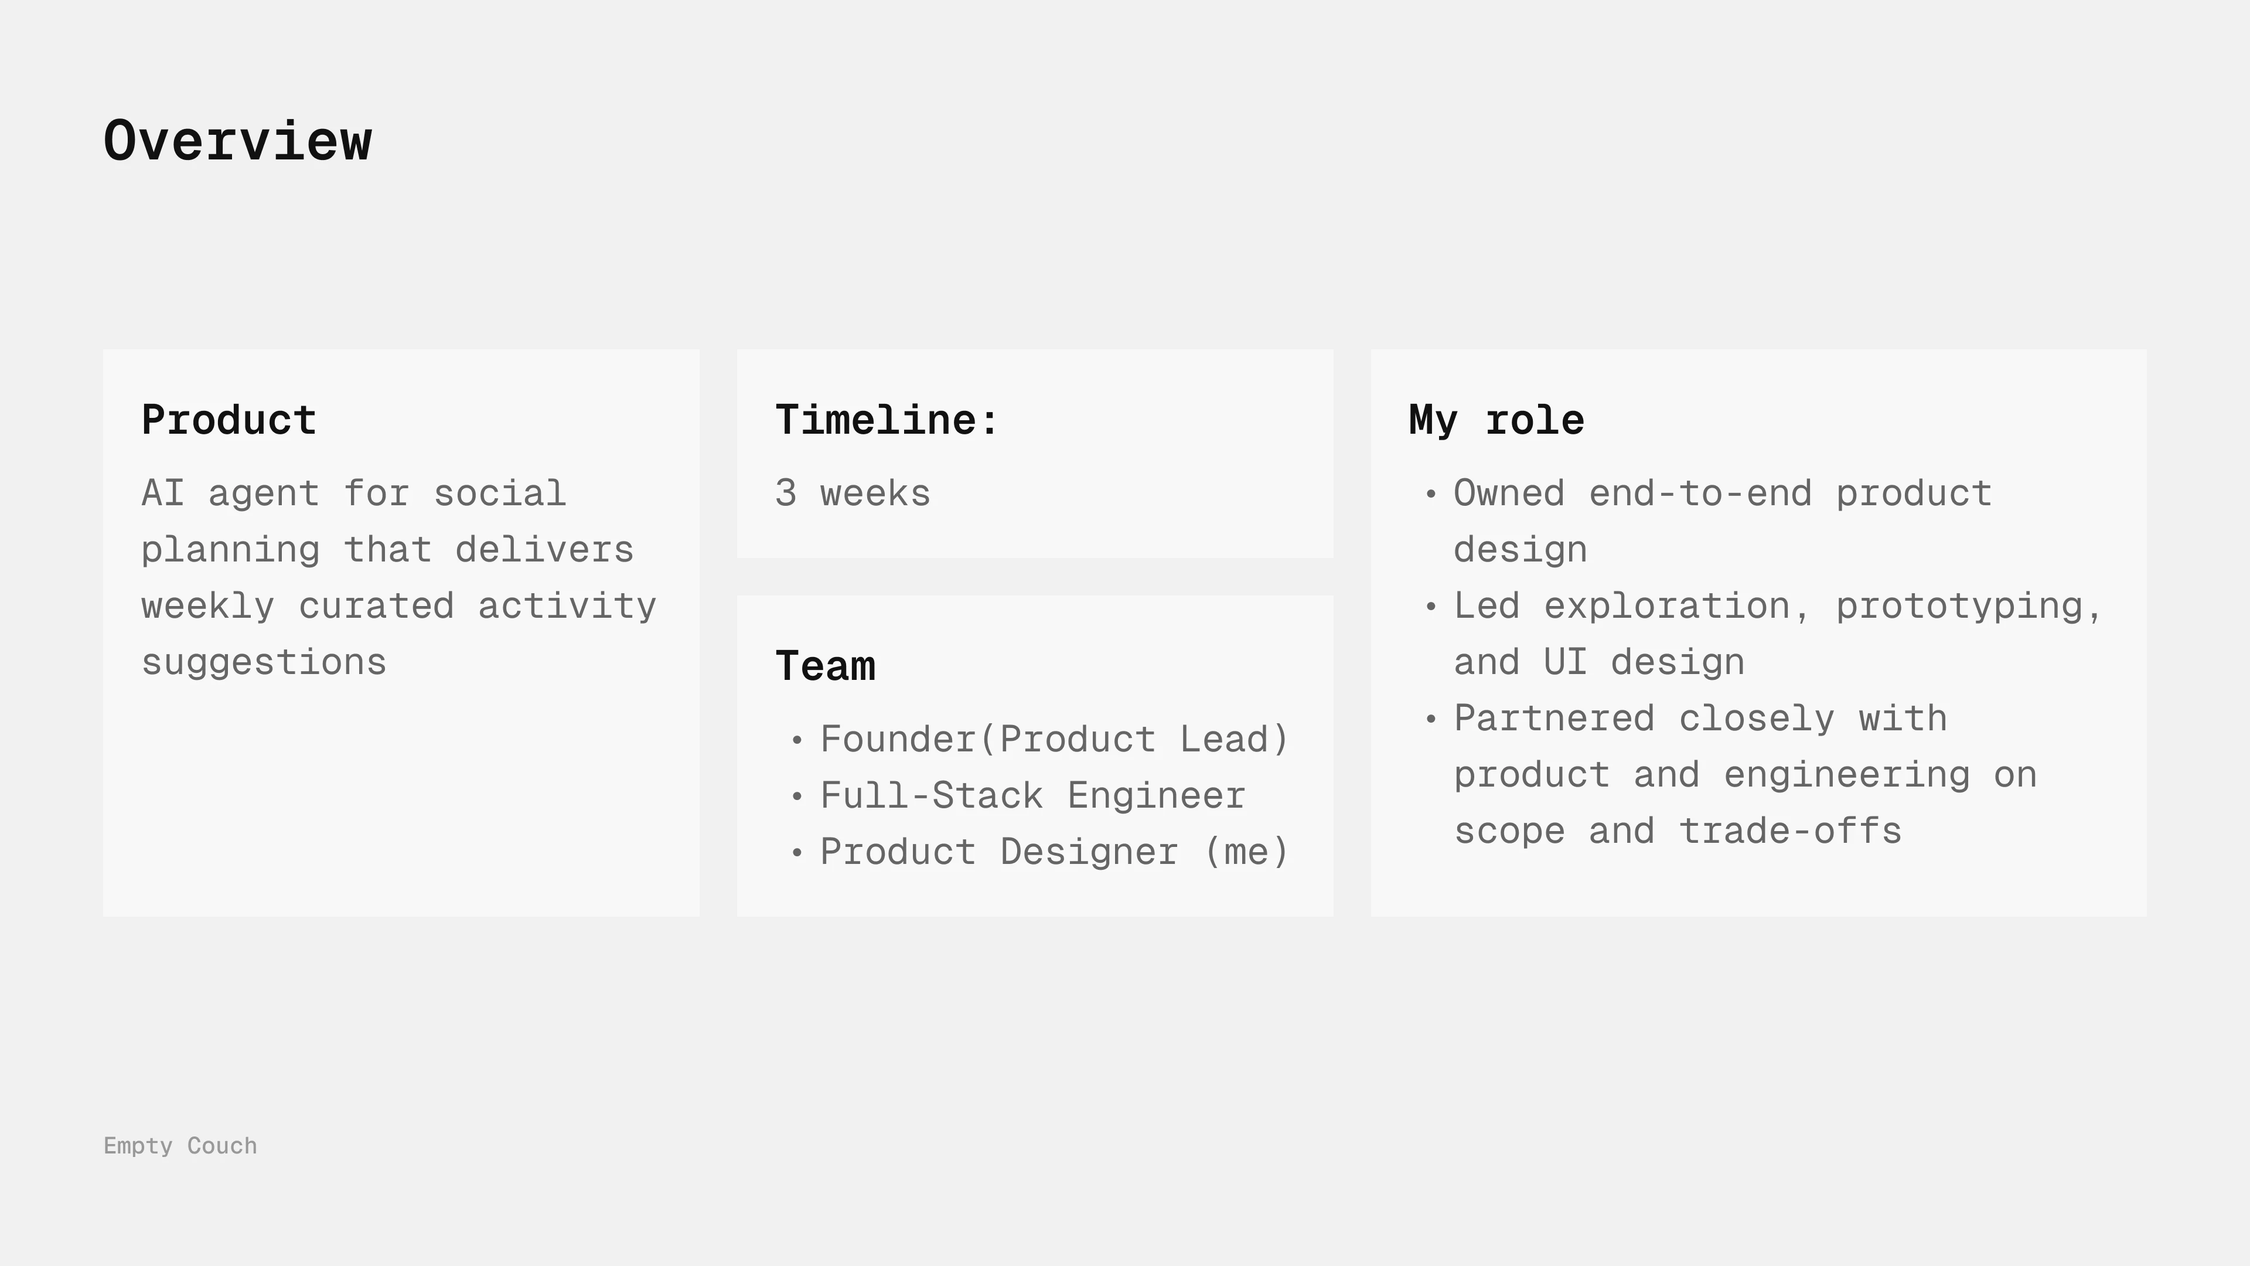Viewport: 2250px width, 1266px height.
Task: Click the Empty Couch footer label
Action: pyautogui.click(x=180, y=1145)
